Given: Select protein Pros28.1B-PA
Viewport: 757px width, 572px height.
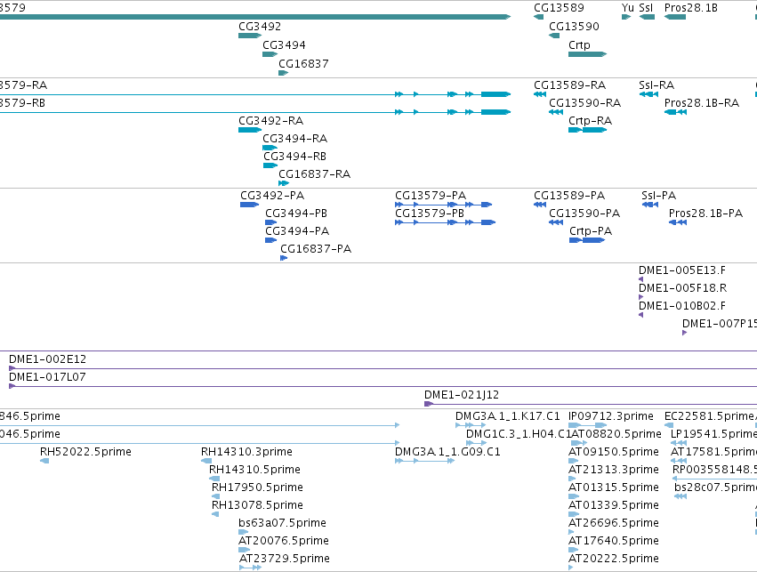Looking at the screenshot, I should click(677, 222).
